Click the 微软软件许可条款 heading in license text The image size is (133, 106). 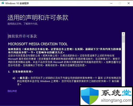point(22,36)
